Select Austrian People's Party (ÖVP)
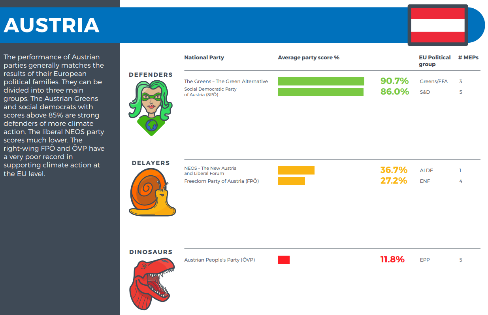This screenshot has height=315, width=488. point(219,260)
